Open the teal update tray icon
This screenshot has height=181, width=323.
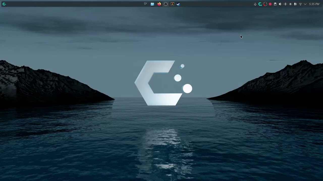click(x=260, y=4)
